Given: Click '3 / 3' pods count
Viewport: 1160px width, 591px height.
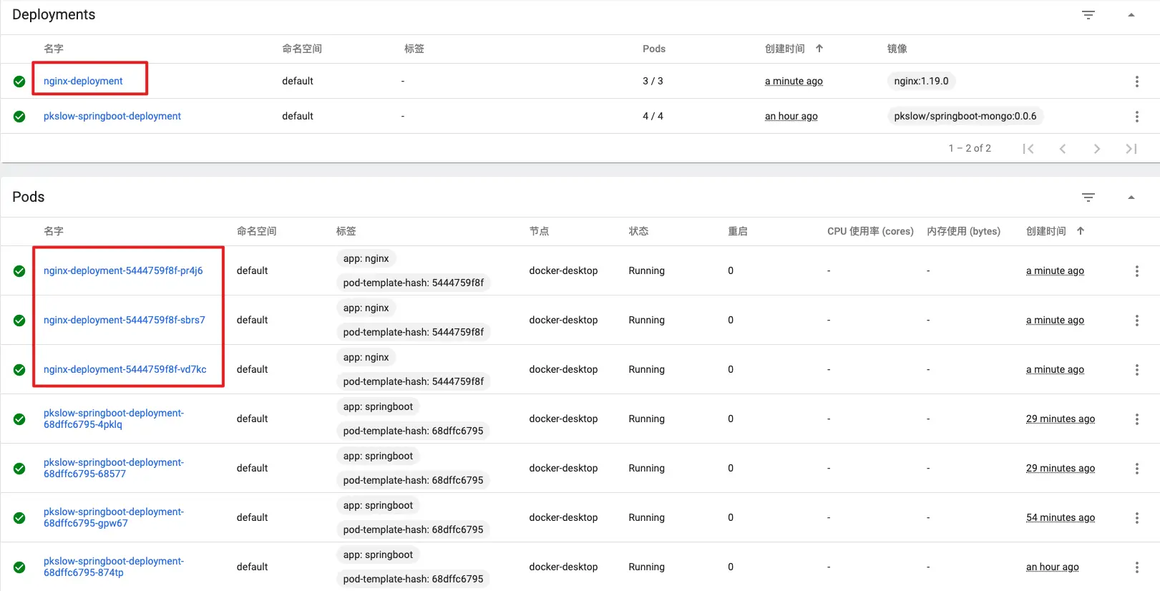Looking at the screenshot, I should coord(653,81).
